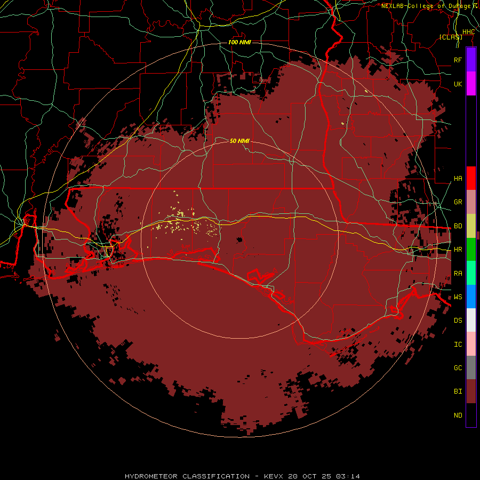The height and width of the screenshot is (480, 480).
Task: Click the blue WS legend color swatch
Action: pyautogui.click(x=471, y=297)
